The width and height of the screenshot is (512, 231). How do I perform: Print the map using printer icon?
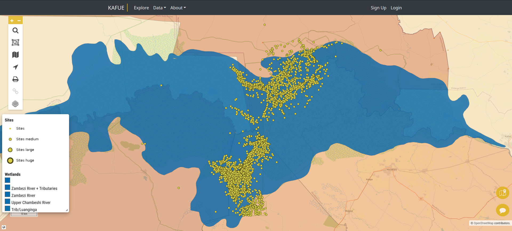point(15,79)
